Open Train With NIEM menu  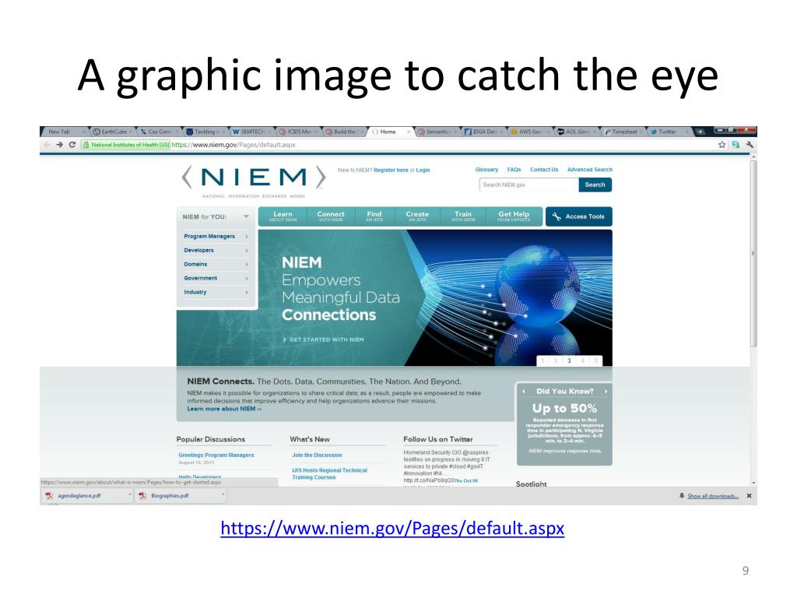pyautogui.click(x=463, y=216)
